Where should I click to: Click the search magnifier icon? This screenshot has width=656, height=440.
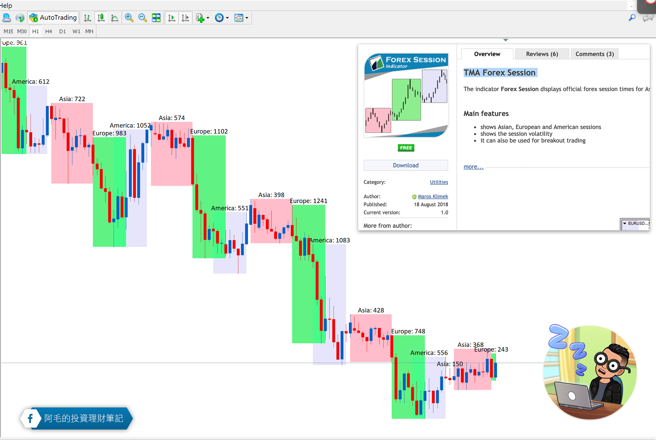pyautogui.click(x=632, y=18)
